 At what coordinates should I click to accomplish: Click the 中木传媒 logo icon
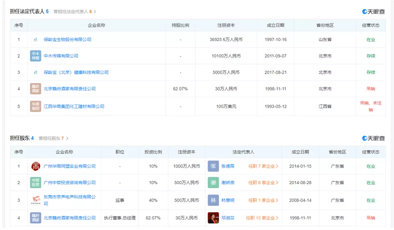click(x=35, y=56)
